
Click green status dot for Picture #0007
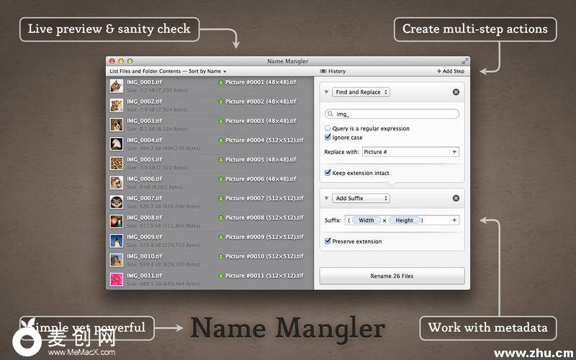[x=221, y=199]
